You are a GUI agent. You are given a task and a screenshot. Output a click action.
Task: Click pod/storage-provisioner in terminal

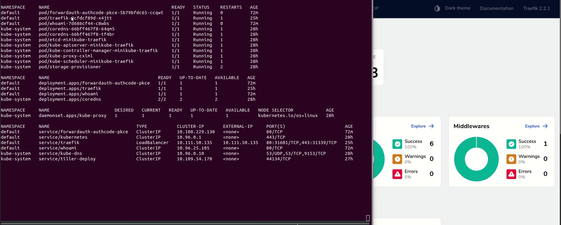click(70, 67)
